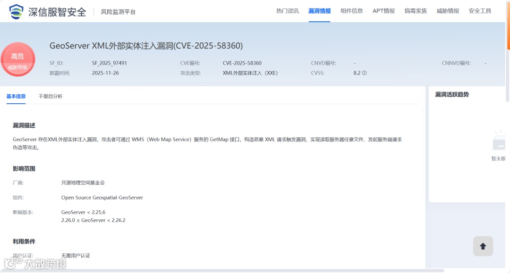This screenshot has width=510, height=273.
Task: Click the version range 2.26.0 ≤ GeoServer < 2.26.2
Action: tap(93, 220)
